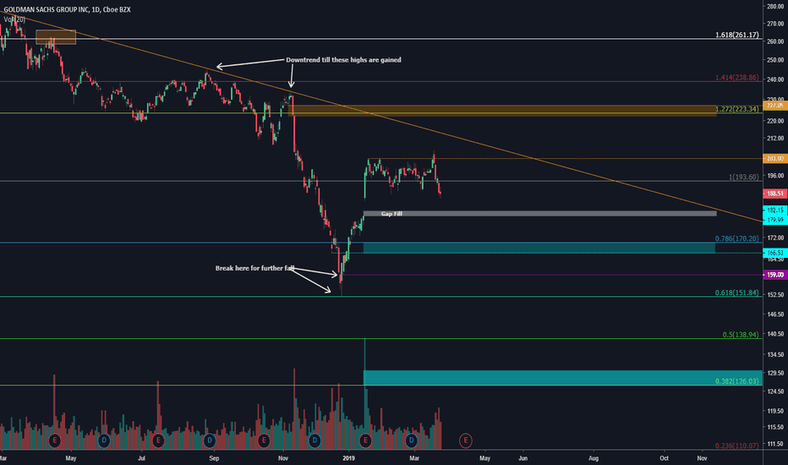Click the 250.00 value on price axis

point(775,60)
